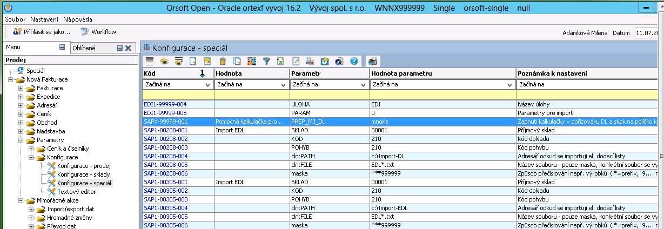Click the Excel export icon
Image resolution: width=664 pixels, height=229 pixels.
coord(281,61)
